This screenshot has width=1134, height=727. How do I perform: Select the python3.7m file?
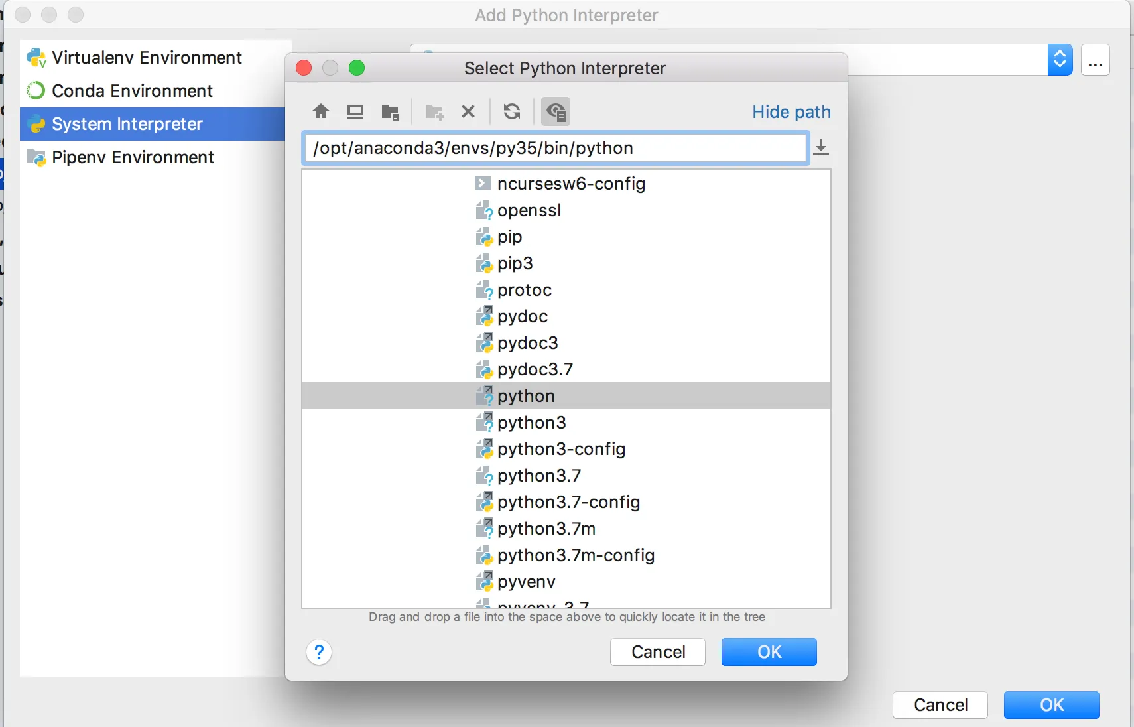[x=566, y=529]
